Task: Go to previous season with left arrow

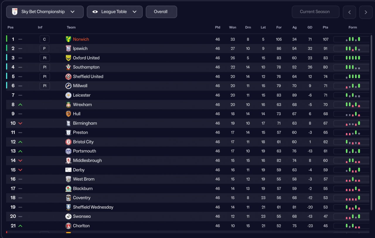Action: pyautogui.click(x=350, y=12)
